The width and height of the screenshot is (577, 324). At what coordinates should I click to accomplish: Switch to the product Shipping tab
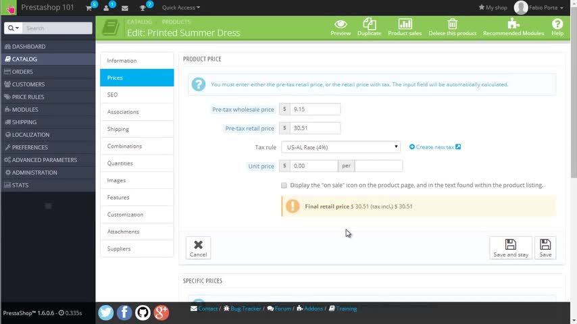[137, 129]
